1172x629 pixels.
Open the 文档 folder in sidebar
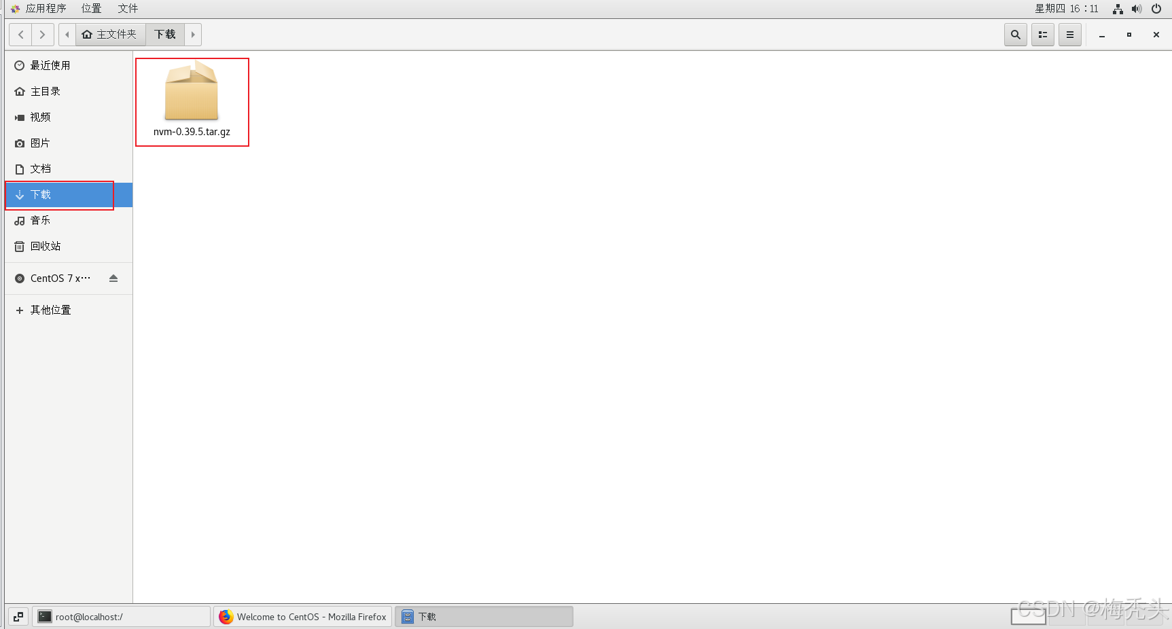(69, 168)
